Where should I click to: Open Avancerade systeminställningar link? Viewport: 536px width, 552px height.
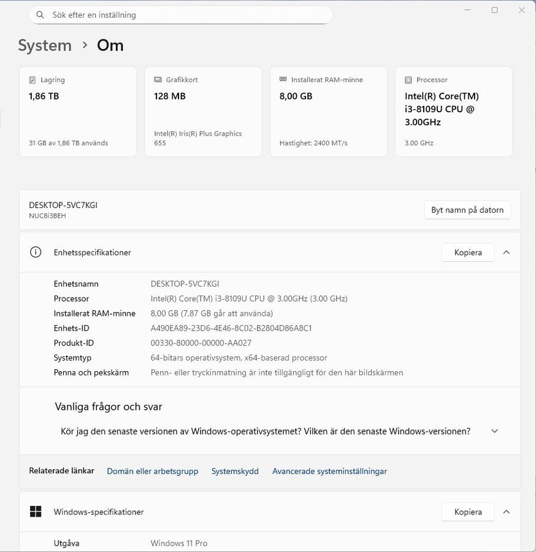coord(329,471)
